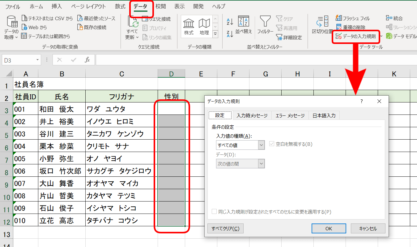Switch to ページ レイアウト tab
This screenshot has height=247, width=417.
point(88,6)
